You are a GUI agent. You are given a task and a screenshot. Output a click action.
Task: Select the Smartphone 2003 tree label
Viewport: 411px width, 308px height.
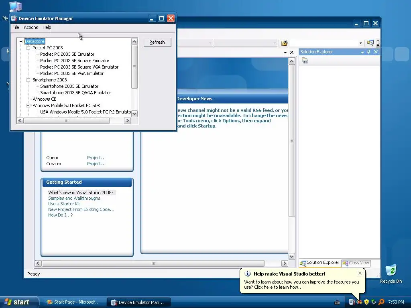tap(49, 80)
